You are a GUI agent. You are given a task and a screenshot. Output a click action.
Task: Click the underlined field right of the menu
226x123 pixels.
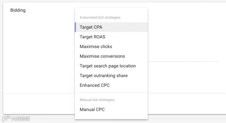click(x=183, y=61)
